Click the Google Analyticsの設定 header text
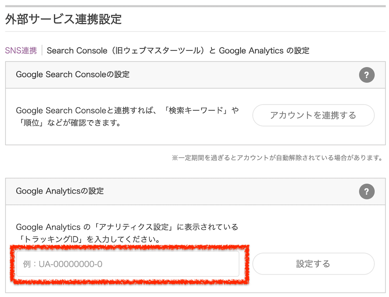389x297 pixels. click(x=60, y=191)
